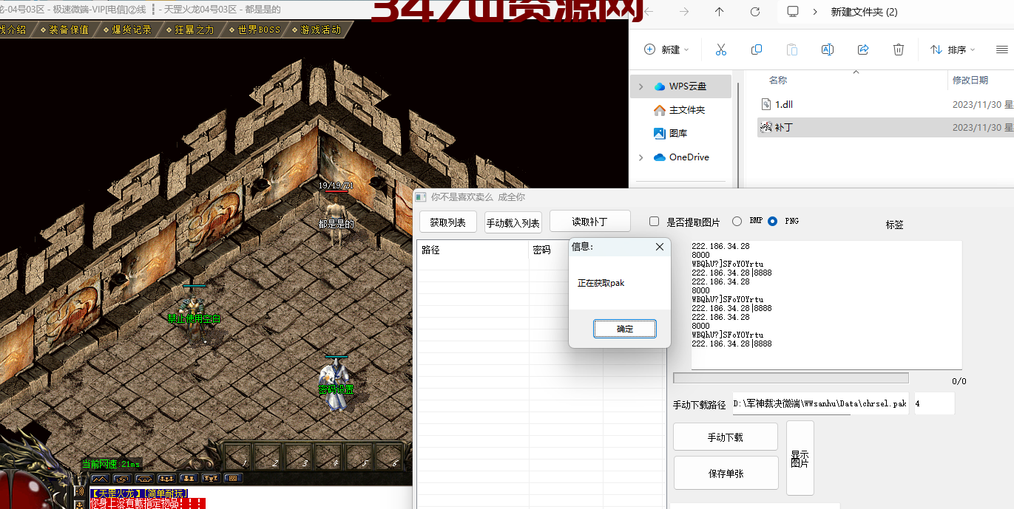Click game hotkey slot 3

pos(299,457)
